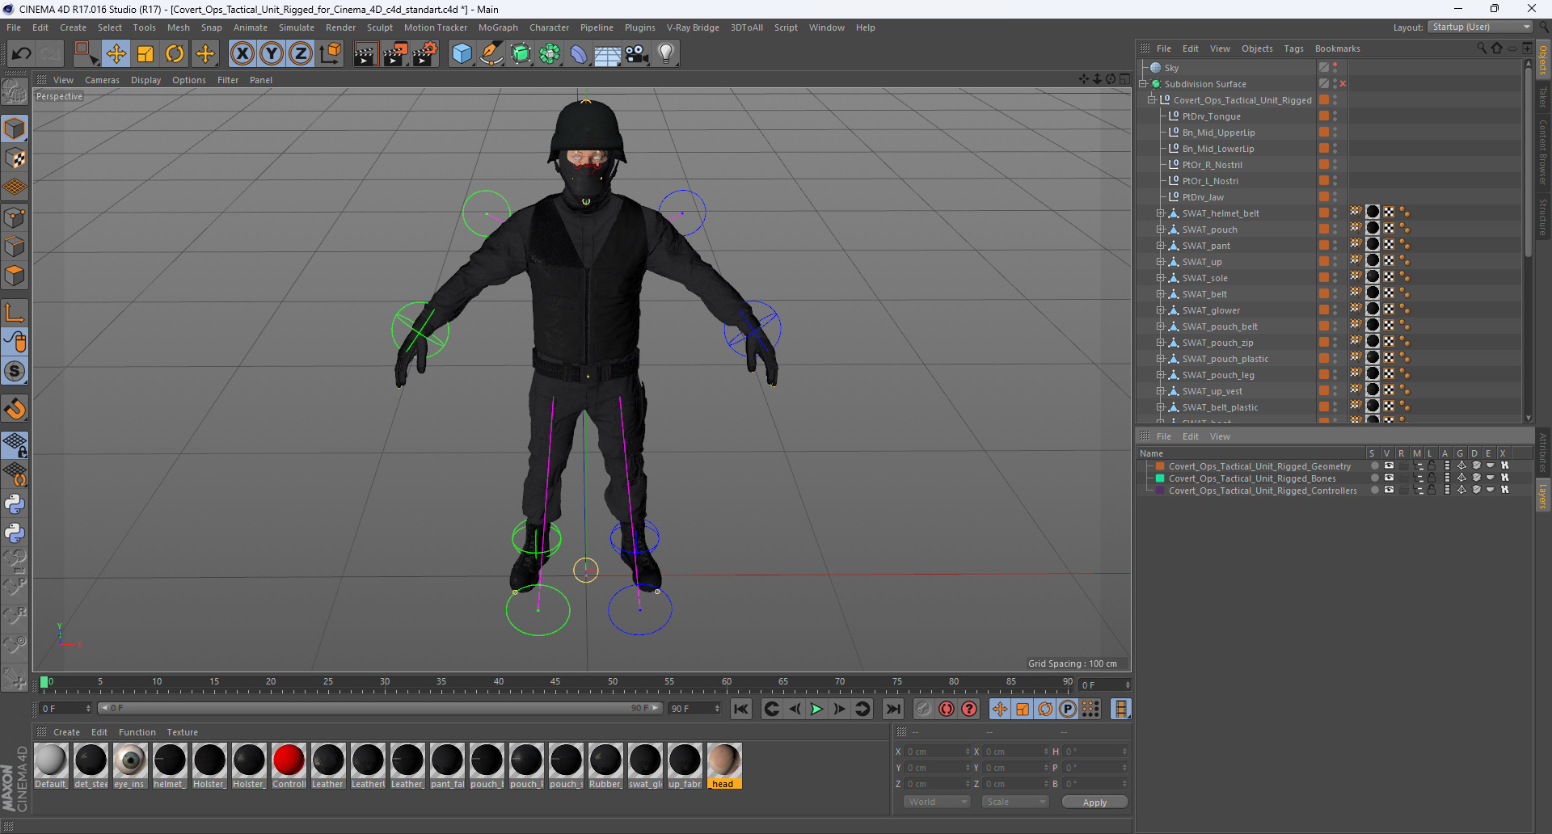This screenshot has height=834, width=1552.
Task: Open the V-Ray Bridge menu
Action: pyautogui.click(x=693, y=27)
